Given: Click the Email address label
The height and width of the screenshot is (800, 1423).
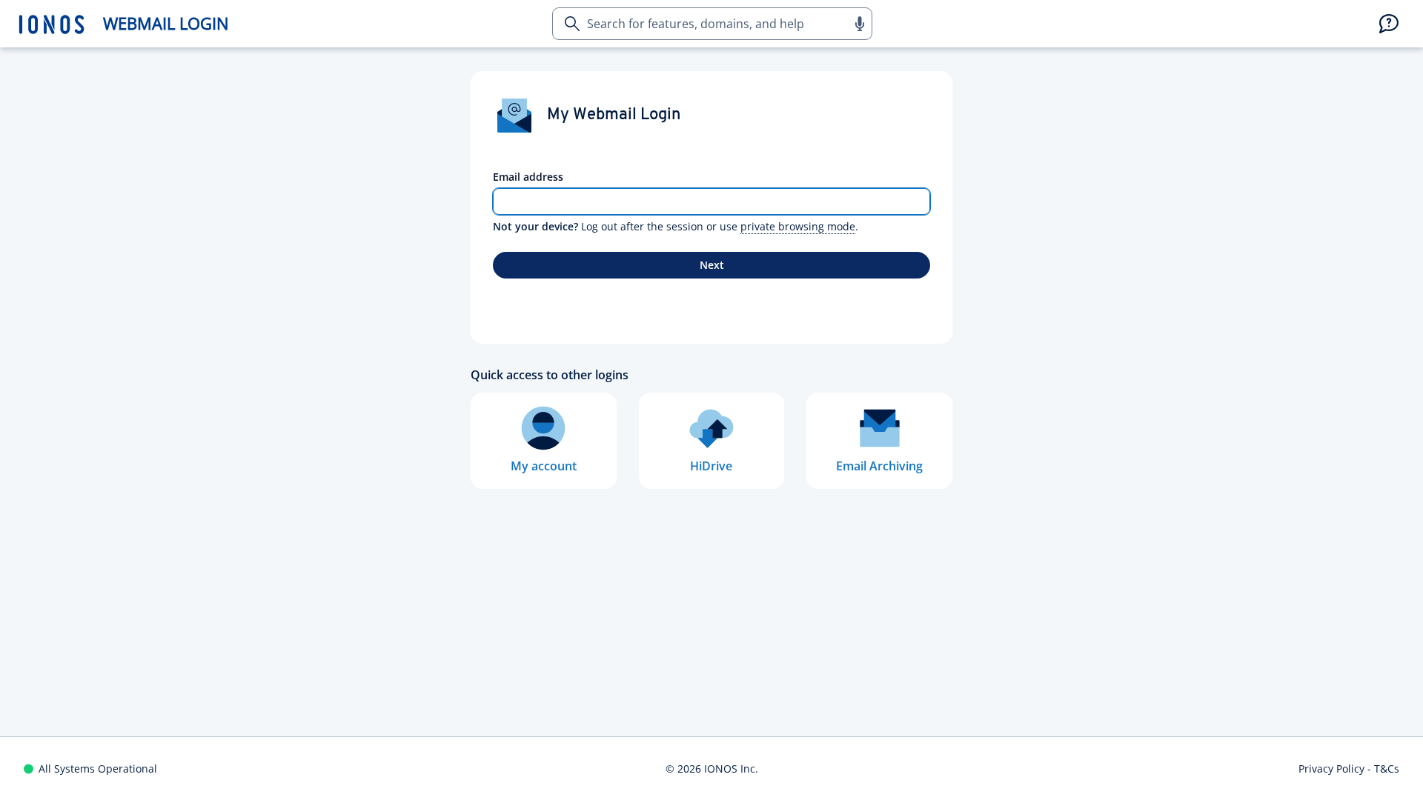Looking at the screenshot, I should click(x=528, y=177).
